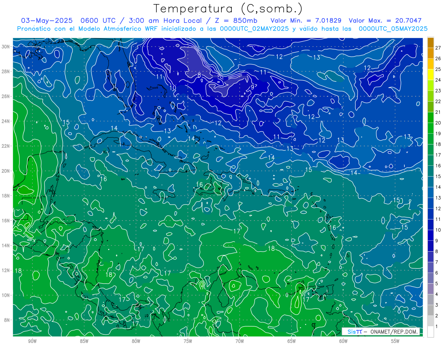The width and height of the screenshot is (448, 346).
Task: Click the date text "03-May-2025"
Action: click(x=46, y=21)
